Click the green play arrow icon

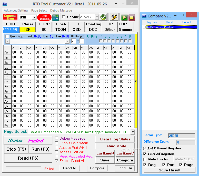tap(124, 17)
